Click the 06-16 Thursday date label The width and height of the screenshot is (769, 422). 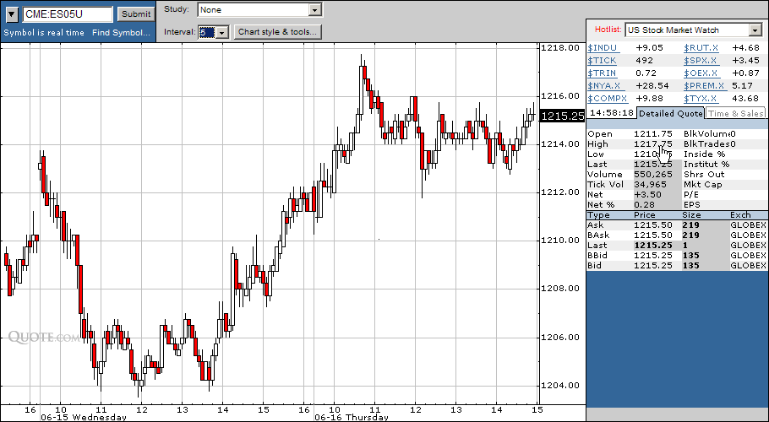352,417
